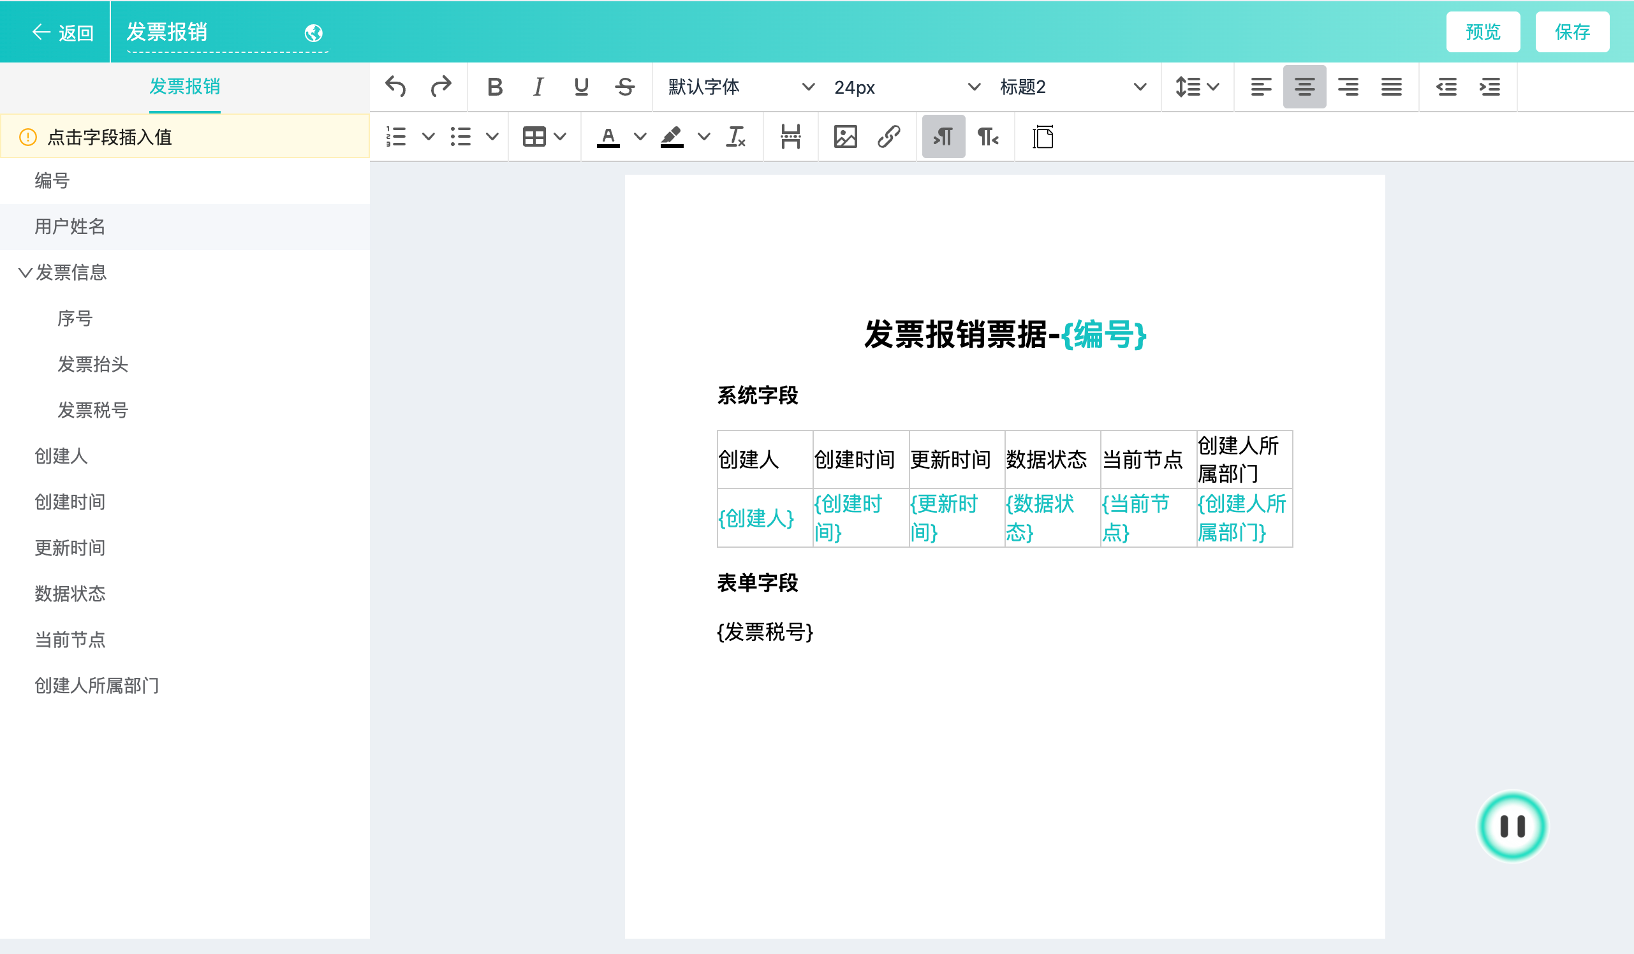The height and width of the screenshot is (954, 1634).
Task: Click the floating pause button
Action: [1513, 826]
